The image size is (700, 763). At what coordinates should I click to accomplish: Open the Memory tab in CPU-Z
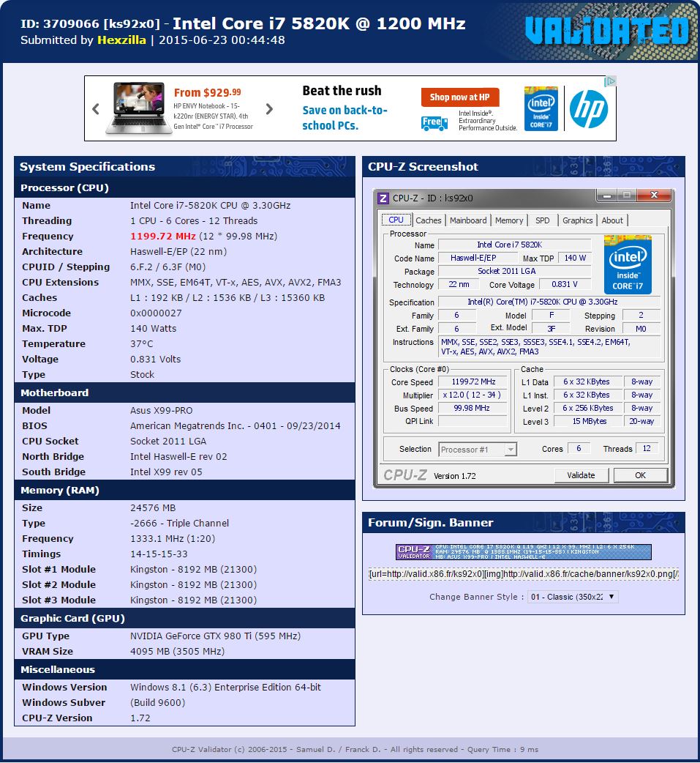[509, 220]
